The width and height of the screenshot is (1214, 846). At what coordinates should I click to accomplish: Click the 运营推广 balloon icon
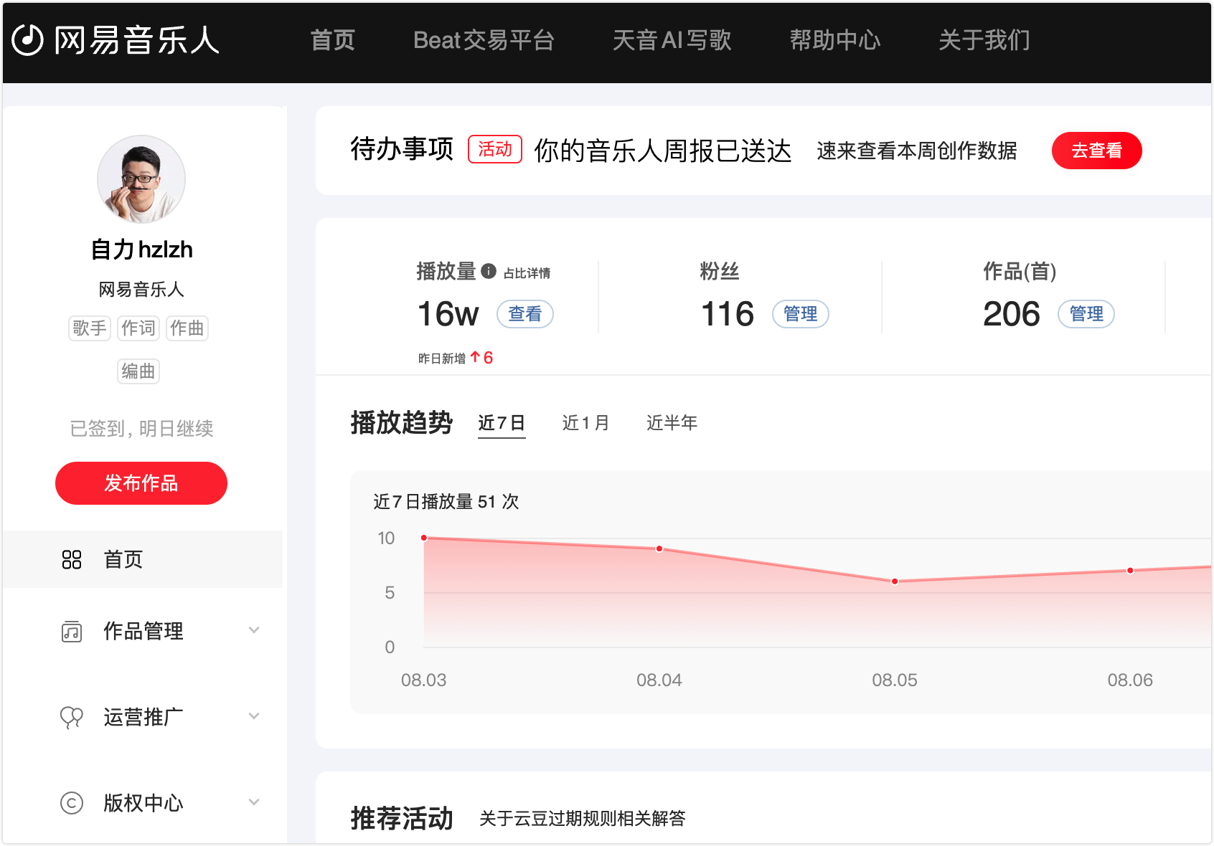[x=72, y=717]
